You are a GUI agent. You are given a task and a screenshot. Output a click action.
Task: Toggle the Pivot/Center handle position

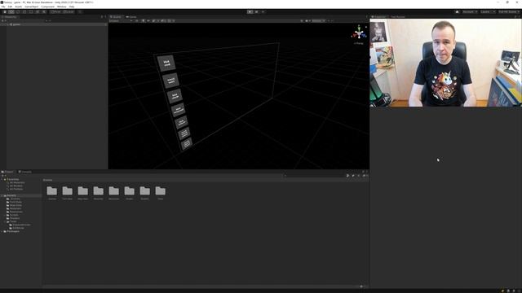pos(55,11)
